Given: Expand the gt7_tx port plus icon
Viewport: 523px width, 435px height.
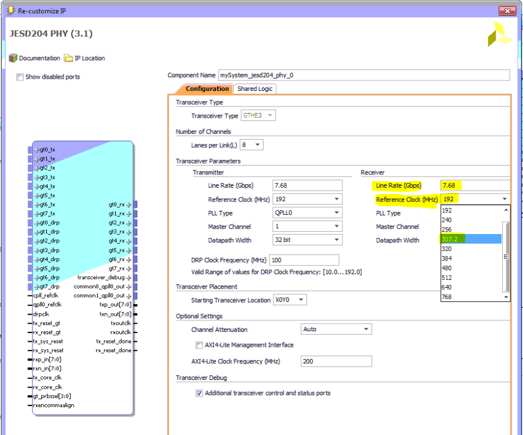Looking at the screenshot, I should point(36,214).
